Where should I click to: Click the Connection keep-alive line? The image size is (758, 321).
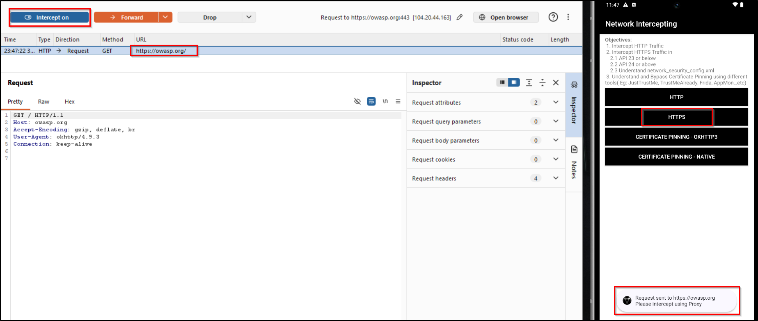point(53,144)
